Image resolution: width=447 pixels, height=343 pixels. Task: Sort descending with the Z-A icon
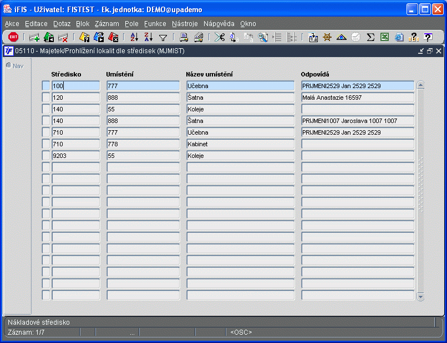(x=149, y=37)
